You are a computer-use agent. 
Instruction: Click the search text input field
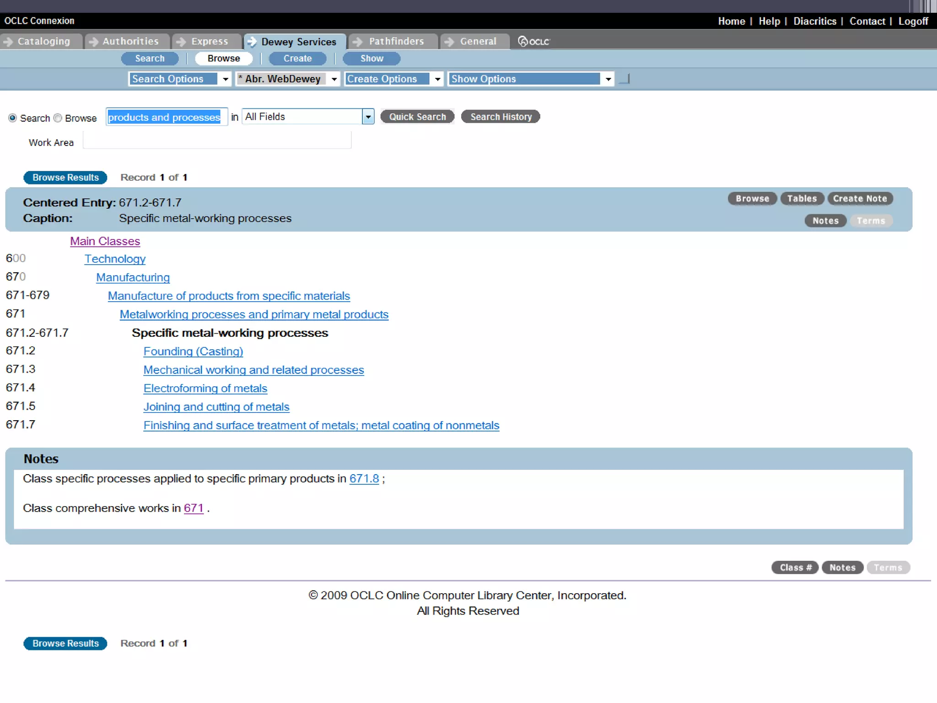[x=167, y=117]
